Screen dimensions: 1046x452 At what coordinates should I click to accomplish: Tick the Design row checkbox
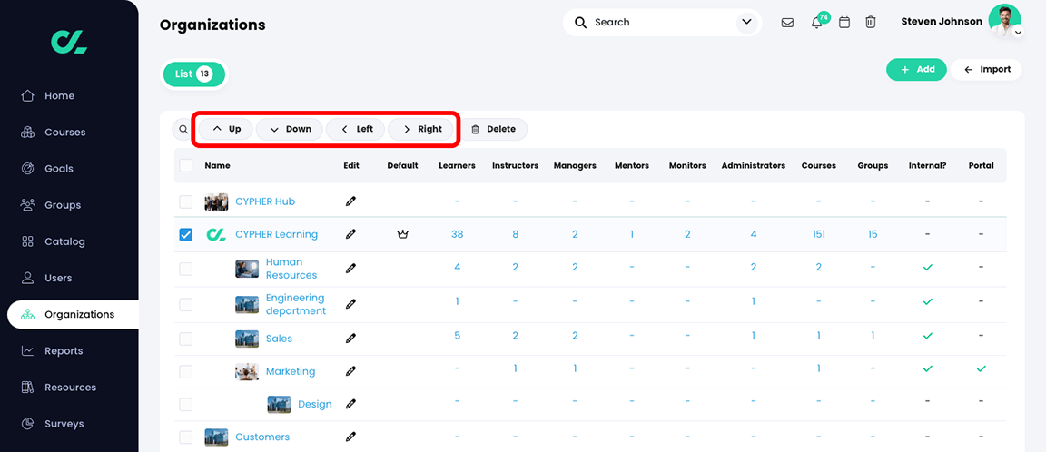[186, 404]
